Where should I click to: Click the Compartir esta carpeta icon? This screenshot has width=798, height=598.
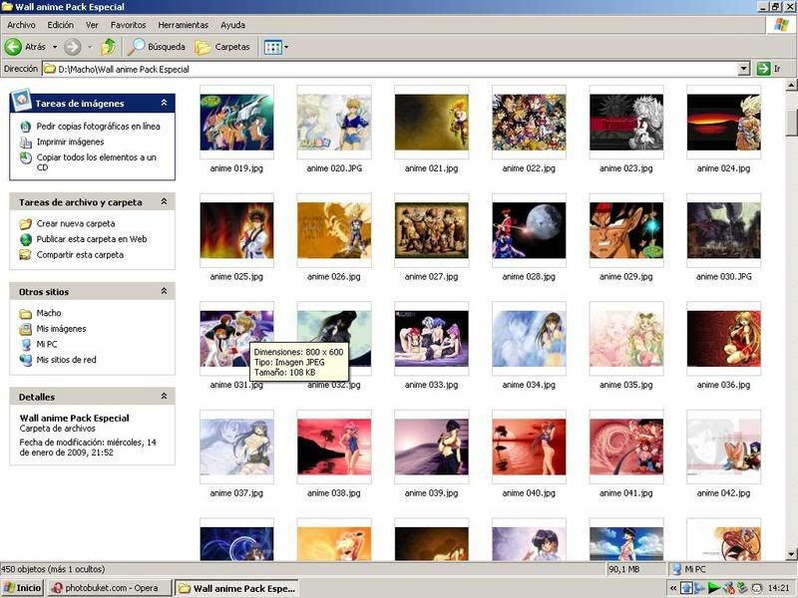click(26, 255)
